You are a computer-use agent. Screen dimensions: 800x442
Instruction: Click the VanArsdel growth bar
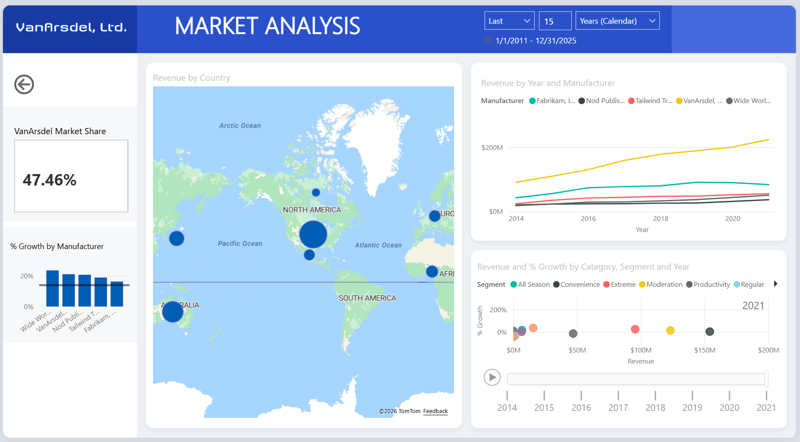click(69, 290)
